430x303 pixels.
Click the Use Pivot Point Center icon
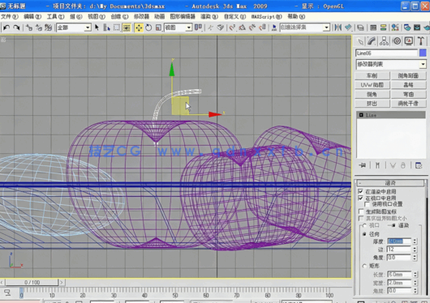click(198, 28)
